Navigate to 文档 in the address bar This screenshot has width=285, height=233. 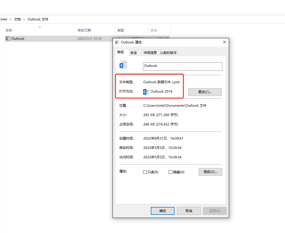click(17, 19)
